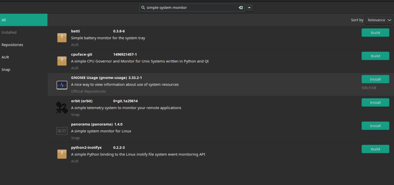Select the cpuface-git package name
The width and height of the screenshot is (394, 185).
pos(82,54)
